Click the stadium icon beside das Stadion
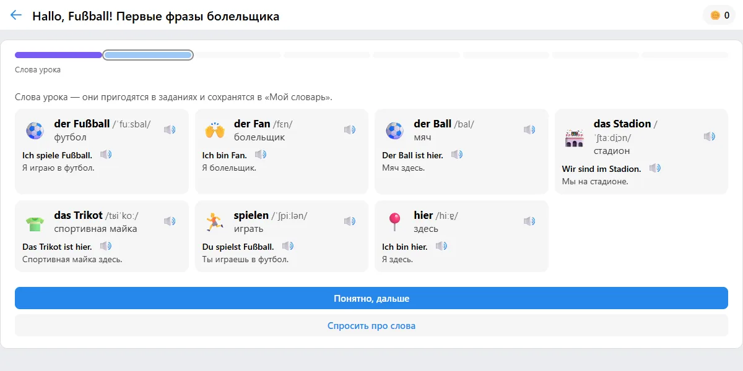This screenshot has height=371, width=743. point(575,137)
